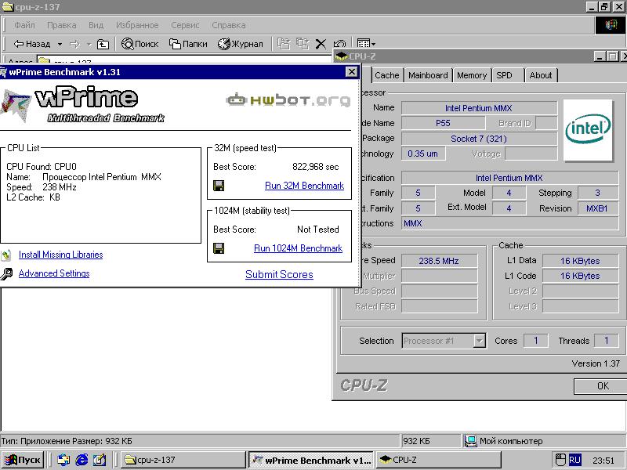Viewport: 627px width, 470px height.
Task: Click the Back (Назад) toolbar button
Action: point(32,44)
